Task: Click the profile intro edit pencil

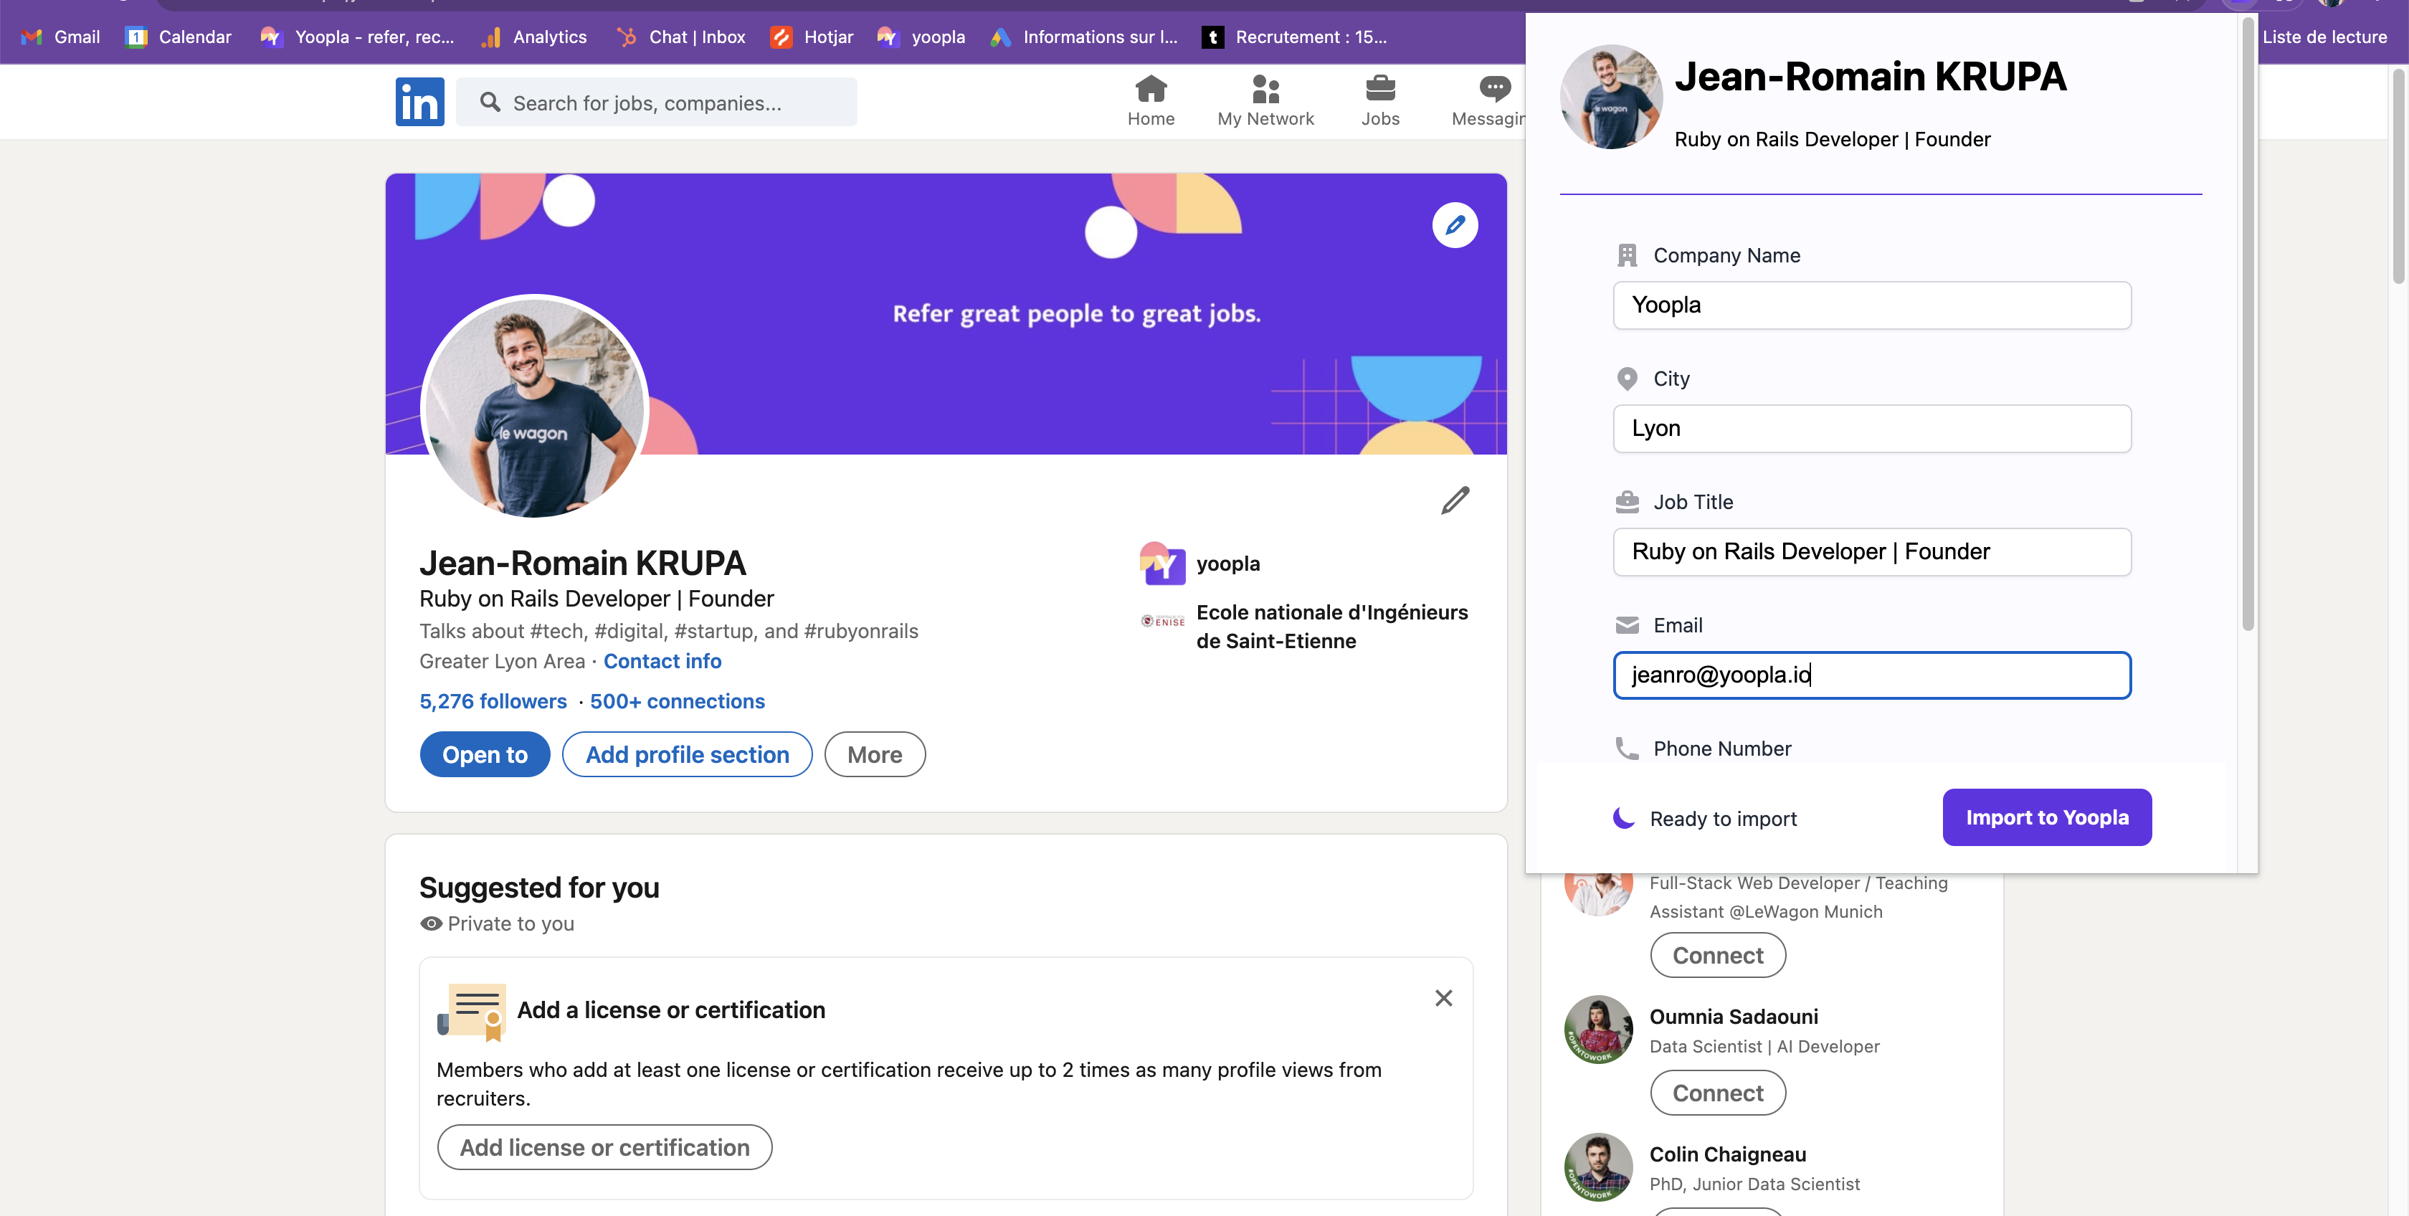Action: [1454, 500]
